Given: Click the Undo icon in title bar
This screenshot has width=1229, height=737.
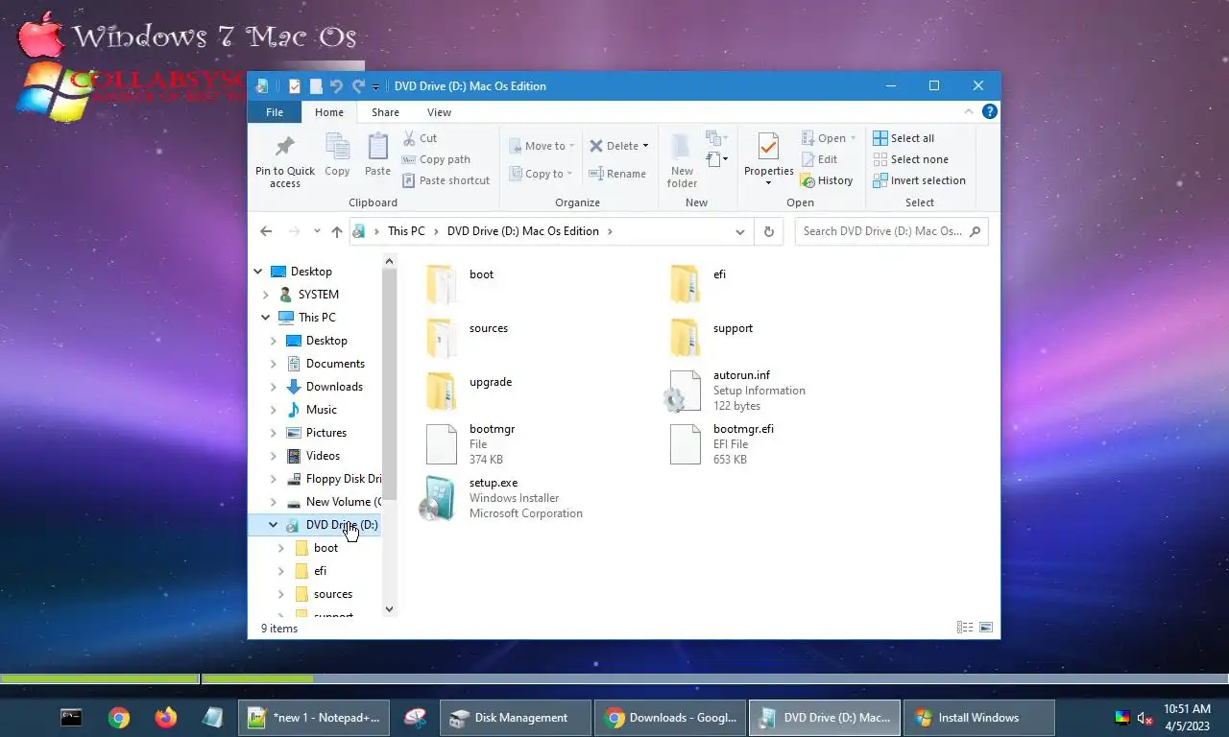Looking at the screenshot, I should pos(336,86).
